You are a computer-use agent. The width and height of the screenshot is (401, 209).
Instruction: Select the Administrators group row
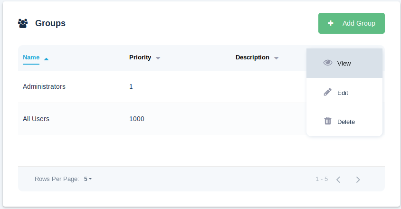point(44,86)
